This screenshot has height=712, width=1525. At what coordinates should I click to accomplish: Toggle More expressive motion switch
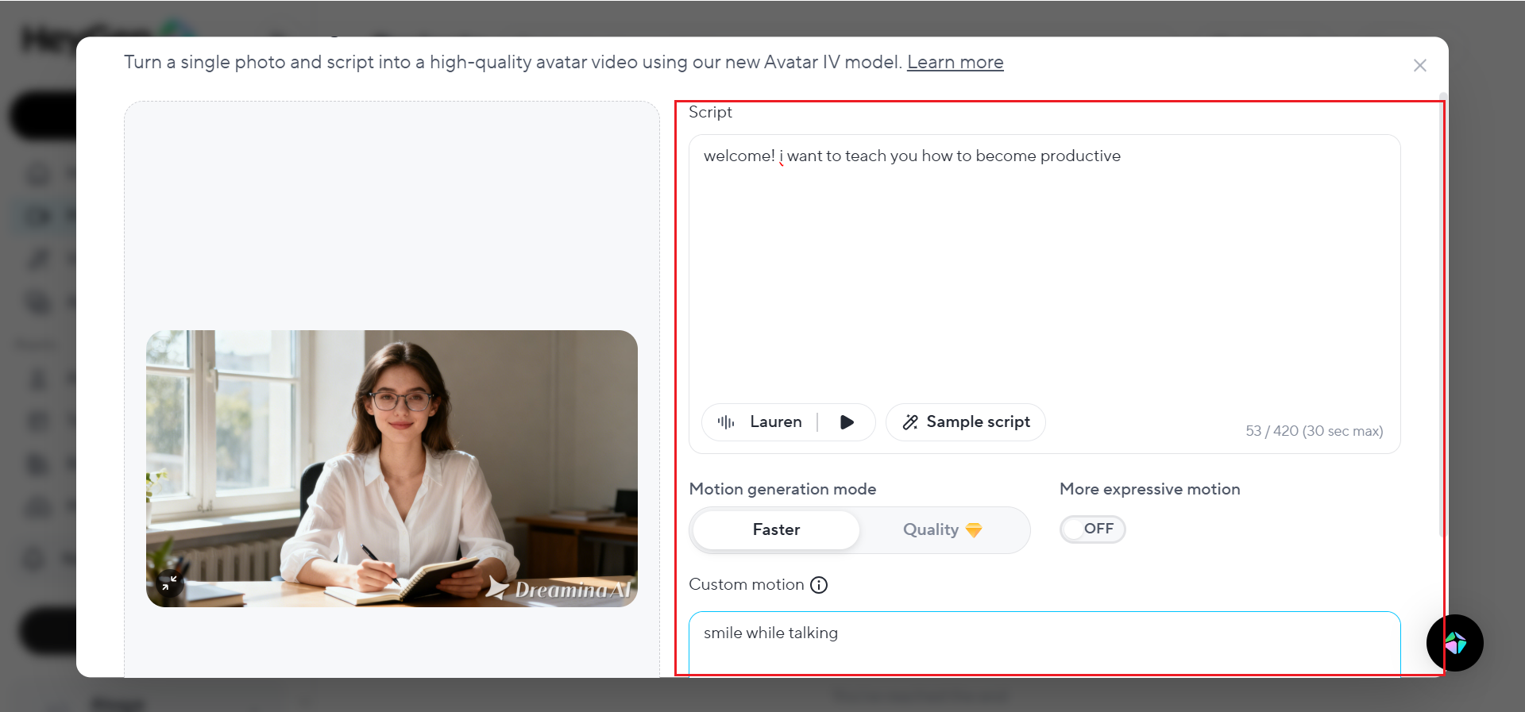1093,529
